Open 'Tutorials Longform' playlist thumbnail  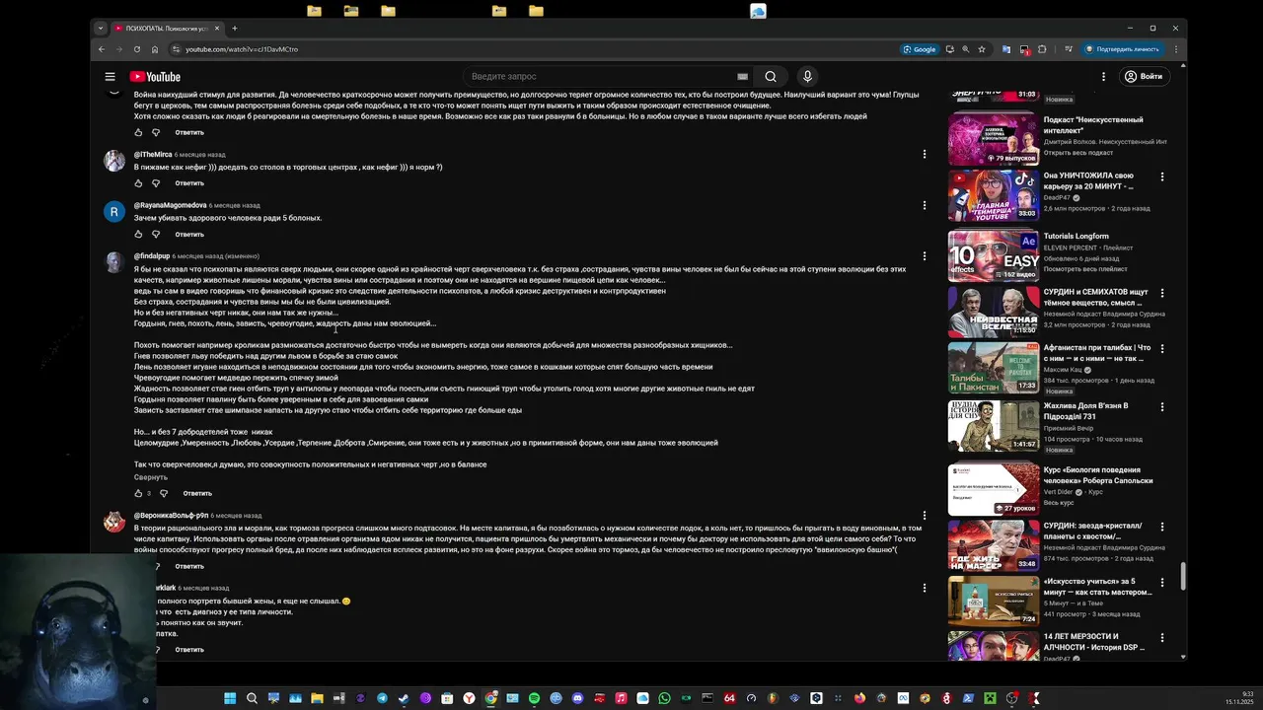tap(994, 255)
